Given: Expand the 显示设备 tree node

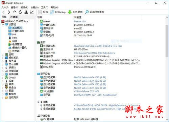Looking at the screenshot, I should (x=3, y=64).
